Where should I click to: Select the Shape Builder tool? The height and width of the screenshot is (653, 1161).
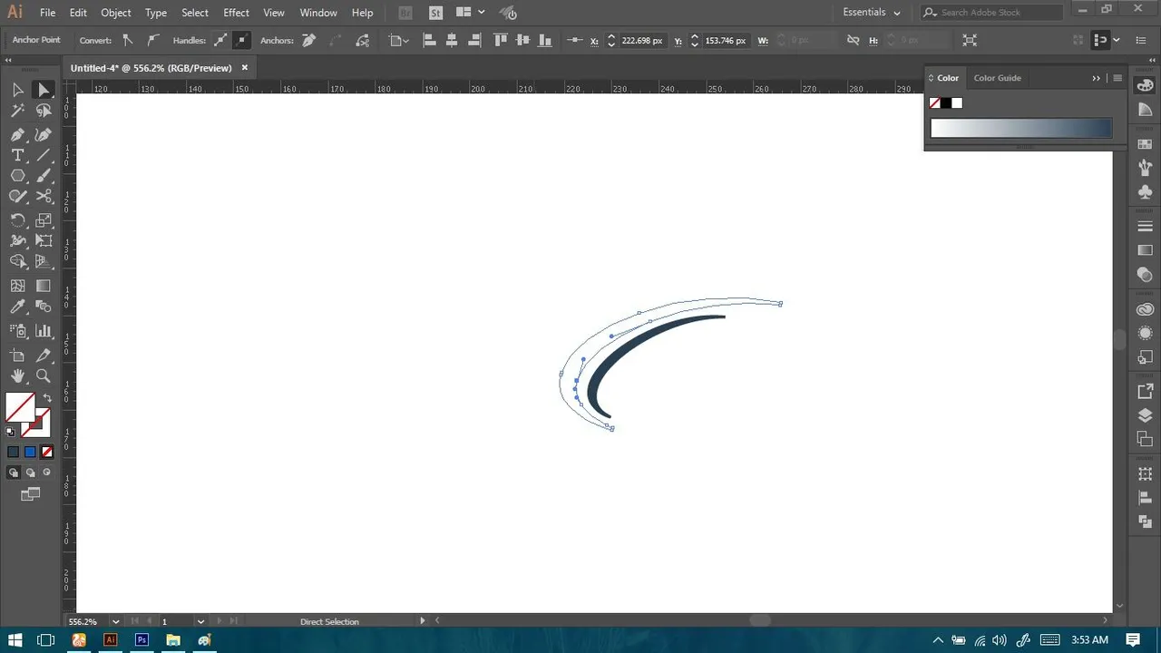coord(17,262)
